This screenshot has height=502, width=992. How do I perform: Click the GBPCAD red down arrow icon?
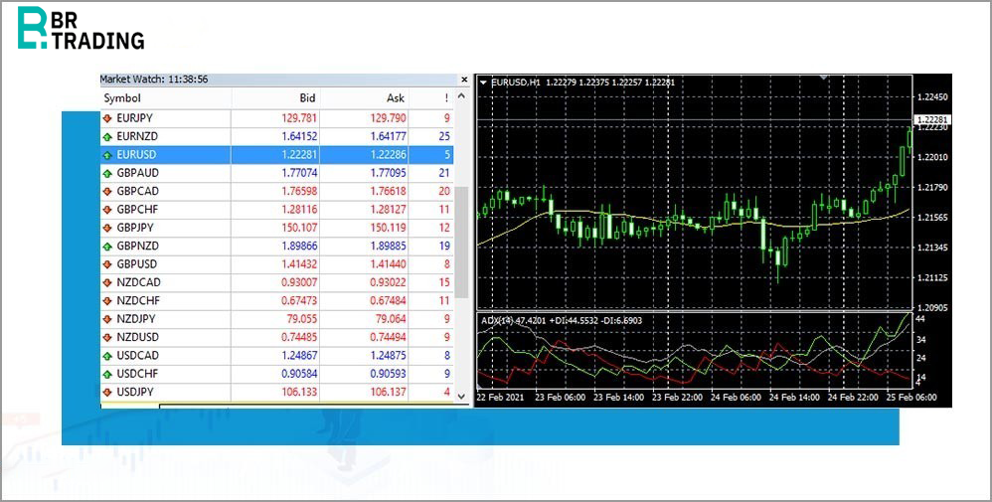tap(107, 191)
